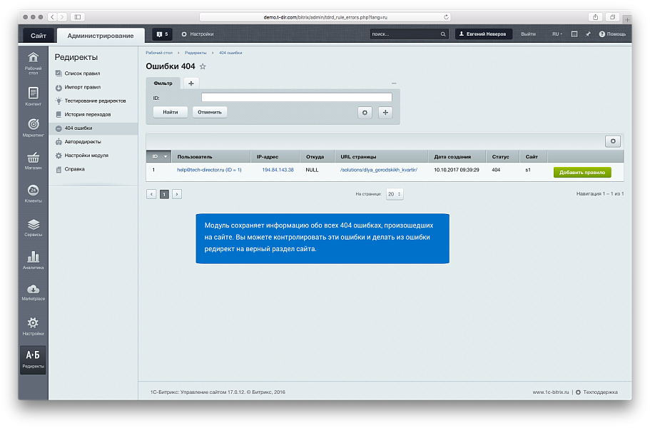This screenshot has height=428, width=650.
Task: Click the Аналитика chart icon
Action: (x=33, y=260)
